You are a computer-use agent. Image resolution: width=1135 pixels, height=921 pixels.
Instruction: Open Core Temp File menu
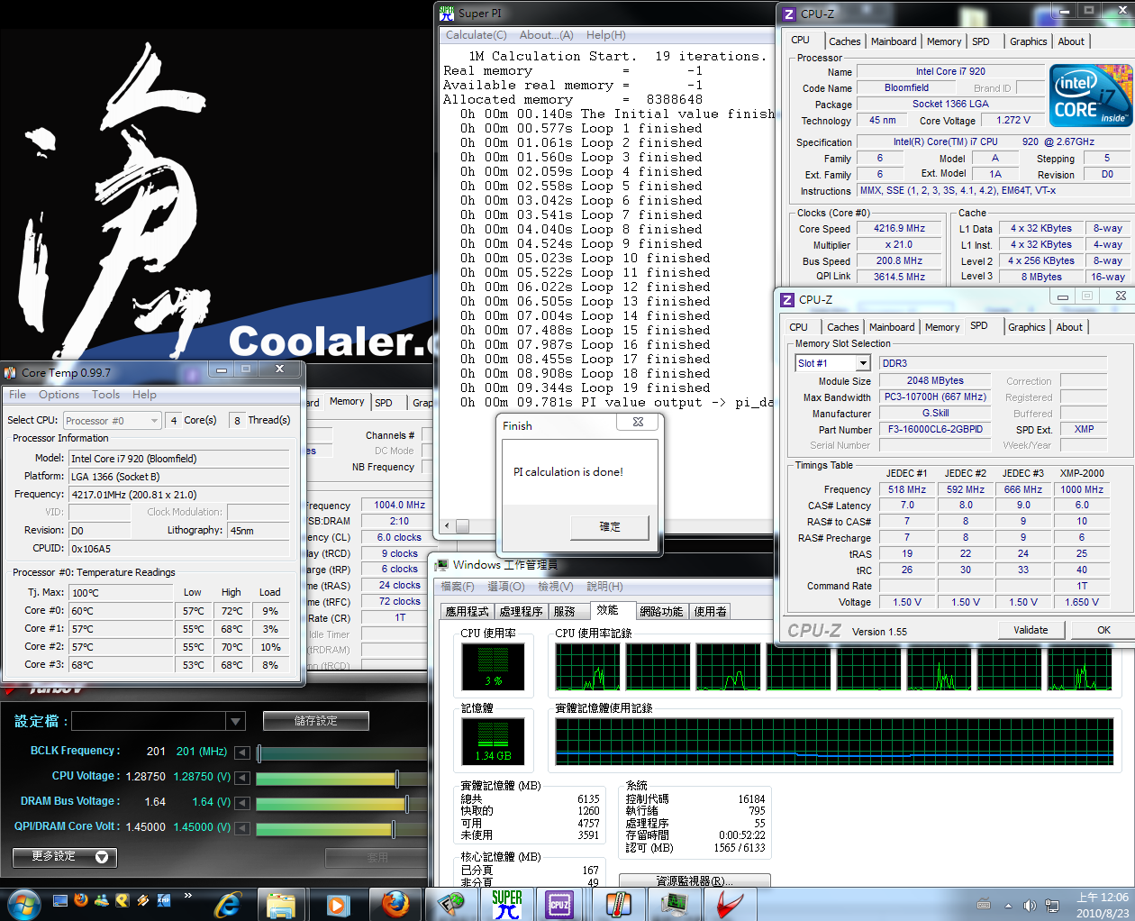coord(17,395)
